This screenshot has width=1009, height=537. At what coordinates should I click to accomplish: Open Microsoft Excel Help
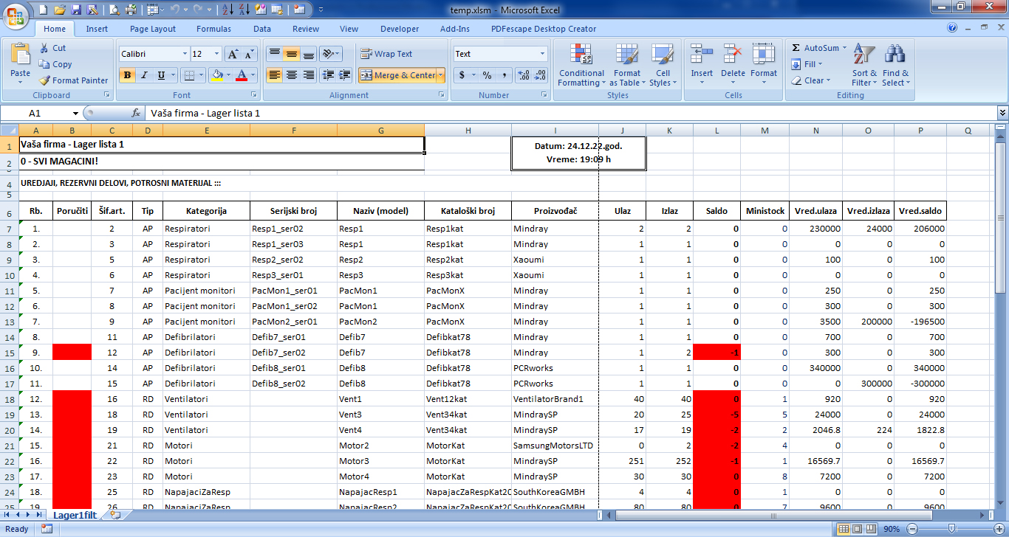(x=952, y=28)
